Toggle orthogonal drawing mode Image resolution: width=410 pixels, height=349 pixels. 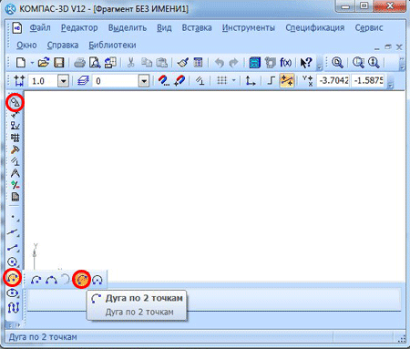coord(271,81)
